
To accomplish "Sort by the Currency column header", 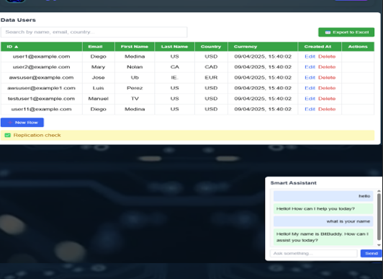I will point(263,46).
